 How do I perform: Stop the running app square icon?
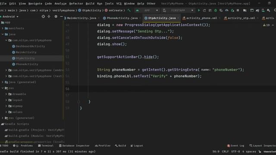click(238, 10)
